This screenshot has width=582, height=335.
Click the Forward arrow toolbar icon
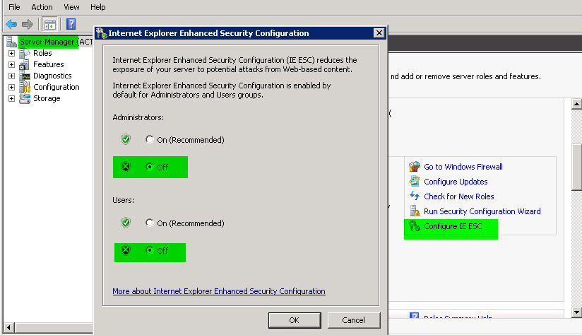click(x=27, y=25)
